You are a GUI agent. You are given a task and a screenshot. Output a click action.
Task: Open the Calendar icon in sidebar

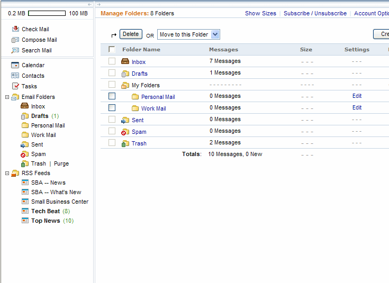click(15, 65)
